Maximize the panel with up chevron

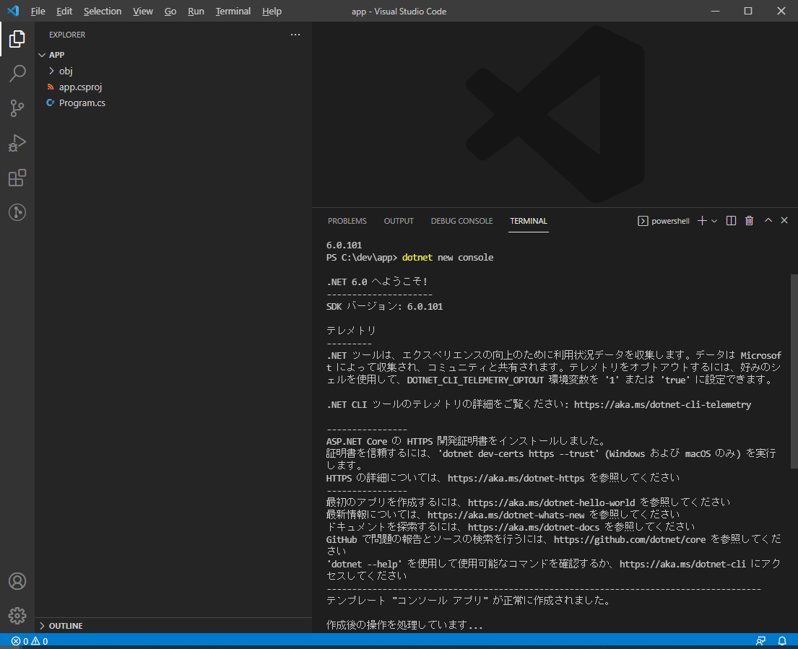point(768,220)
